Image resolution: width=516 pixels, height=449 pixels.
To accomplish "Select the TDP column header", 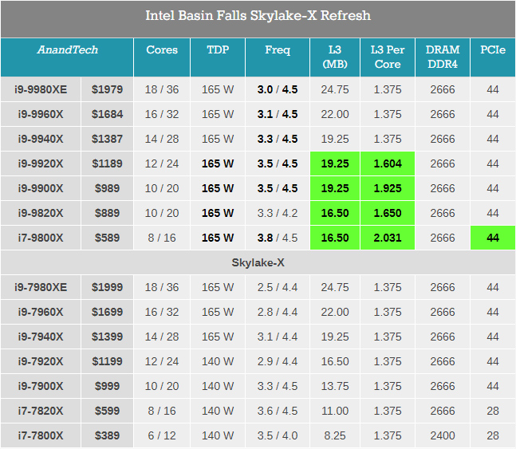I will pos(218,49).
